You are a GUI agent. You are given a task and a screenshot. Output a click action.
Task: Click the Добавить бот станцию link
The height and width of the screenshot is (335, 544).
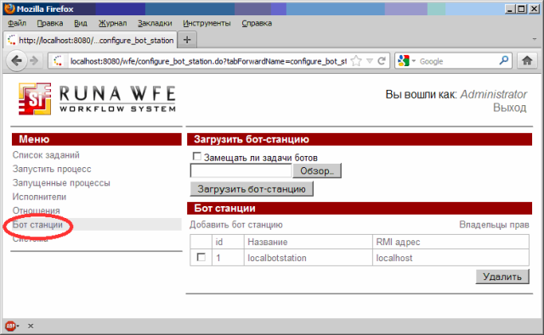[x=236, y=225]
